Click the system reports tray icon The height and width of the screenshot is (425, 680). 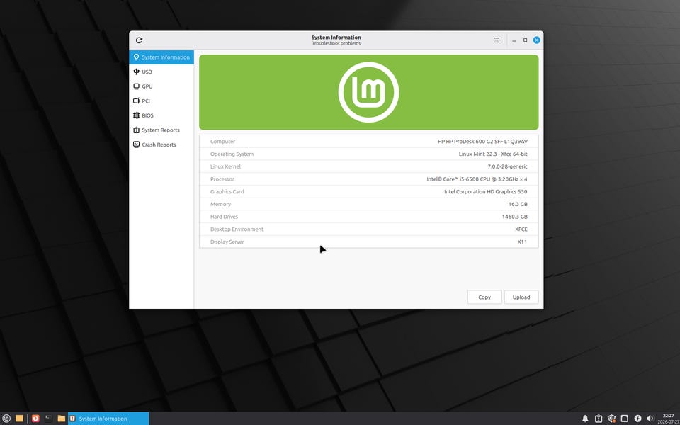599,419
